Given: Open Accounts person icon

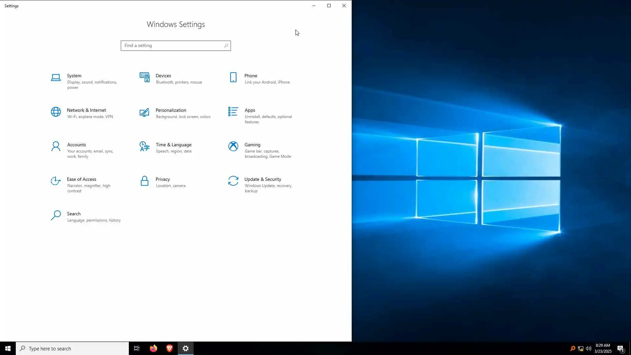Looking at the screenshot, I should click(56, 147).
